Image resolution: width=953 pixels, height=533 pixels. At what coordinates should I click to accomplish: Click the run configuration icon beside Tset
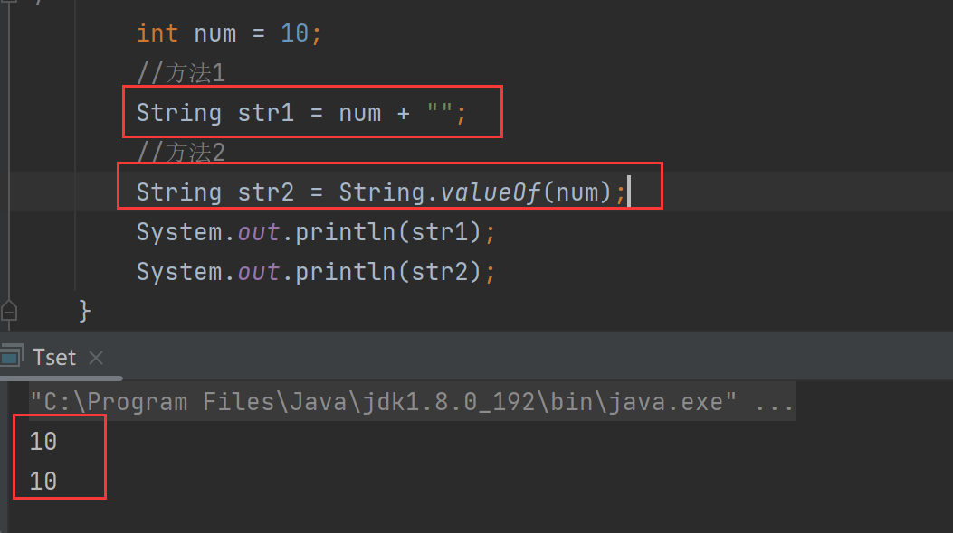click(10, 357)
